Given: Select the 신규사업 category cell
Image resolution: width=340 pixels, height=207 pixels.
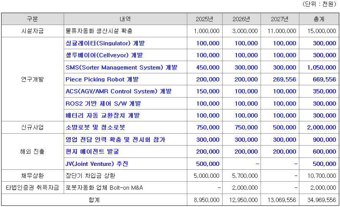Looking at the screenshot, I should [33, 127].
